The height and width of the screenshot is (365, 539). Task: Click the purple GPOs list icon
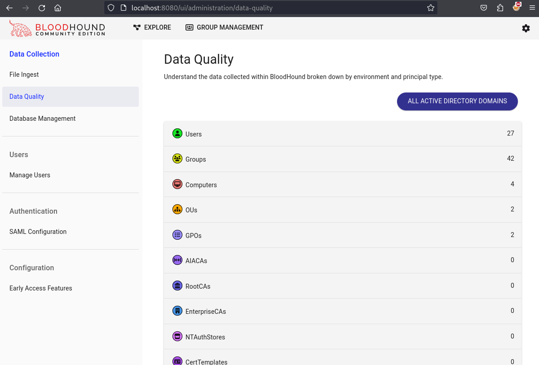(x=177, y=235)
